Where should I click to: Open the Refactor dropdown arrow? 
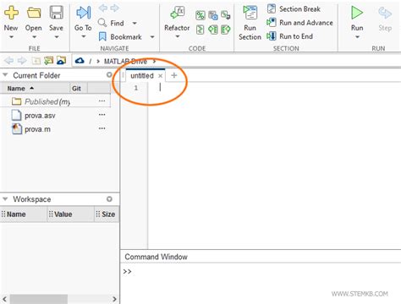point(178,36)
